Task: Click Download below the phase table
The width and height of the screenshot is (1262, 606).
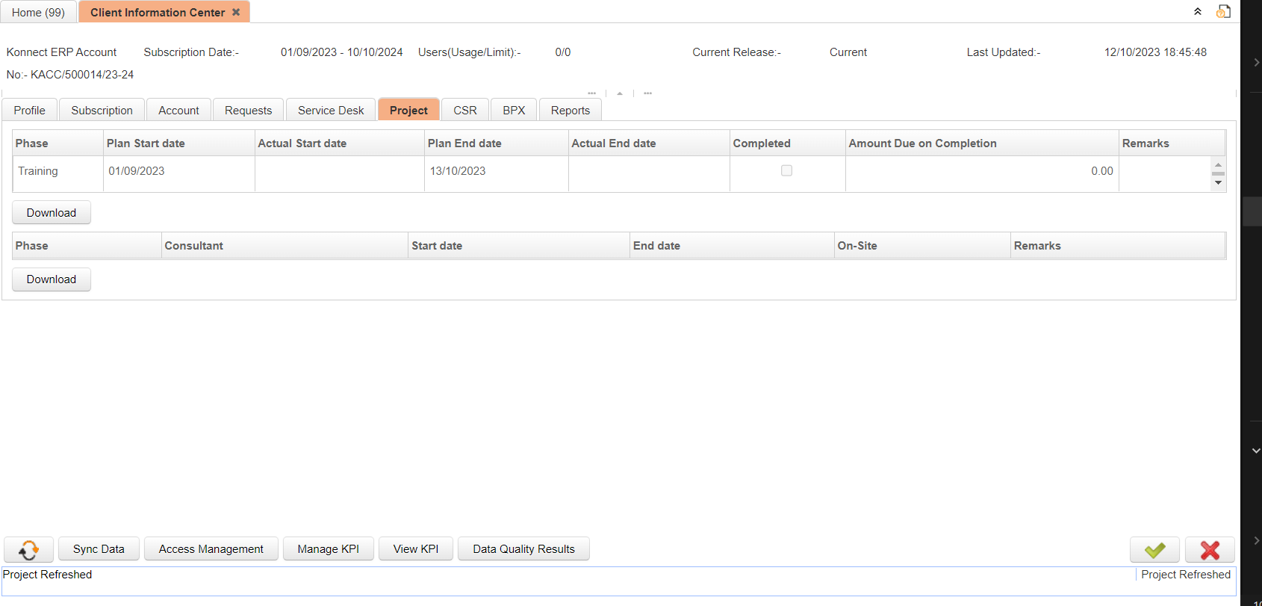Action: point(52,213)
